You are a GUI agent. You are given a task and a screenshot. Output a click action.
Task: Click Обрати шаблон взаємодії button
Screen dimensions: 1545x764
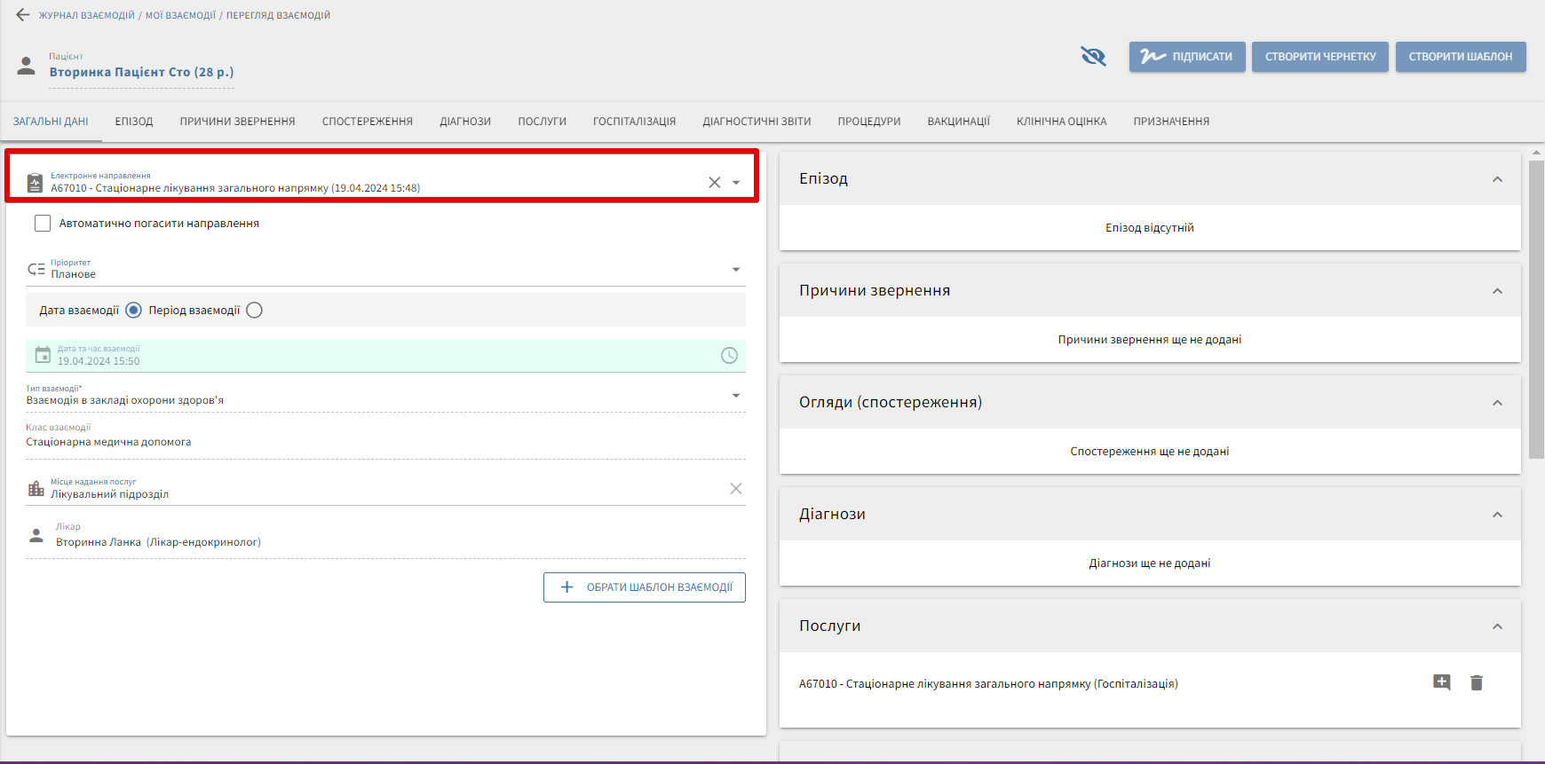(x=645, y=587)
